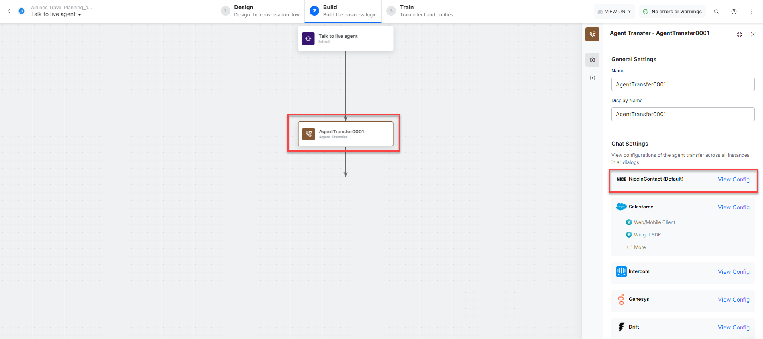The width and height of the screenshot is (763, 339).
Task: Click the back arrow in top-left corner
Action: click(x=9, y=11)
